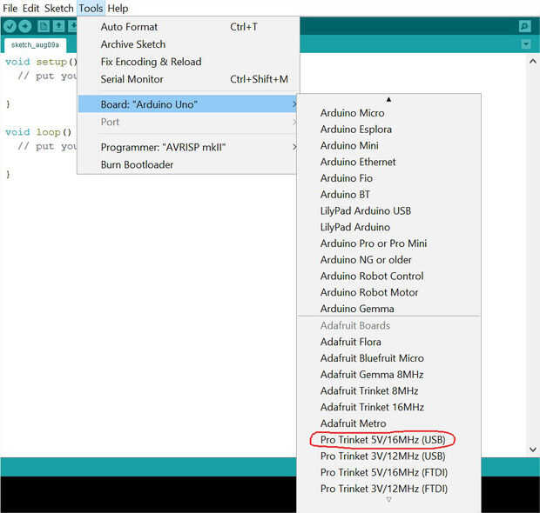This screenshot has width=540, height=513.
Task: Select Arduino Mini board
Action: (388, 146)
